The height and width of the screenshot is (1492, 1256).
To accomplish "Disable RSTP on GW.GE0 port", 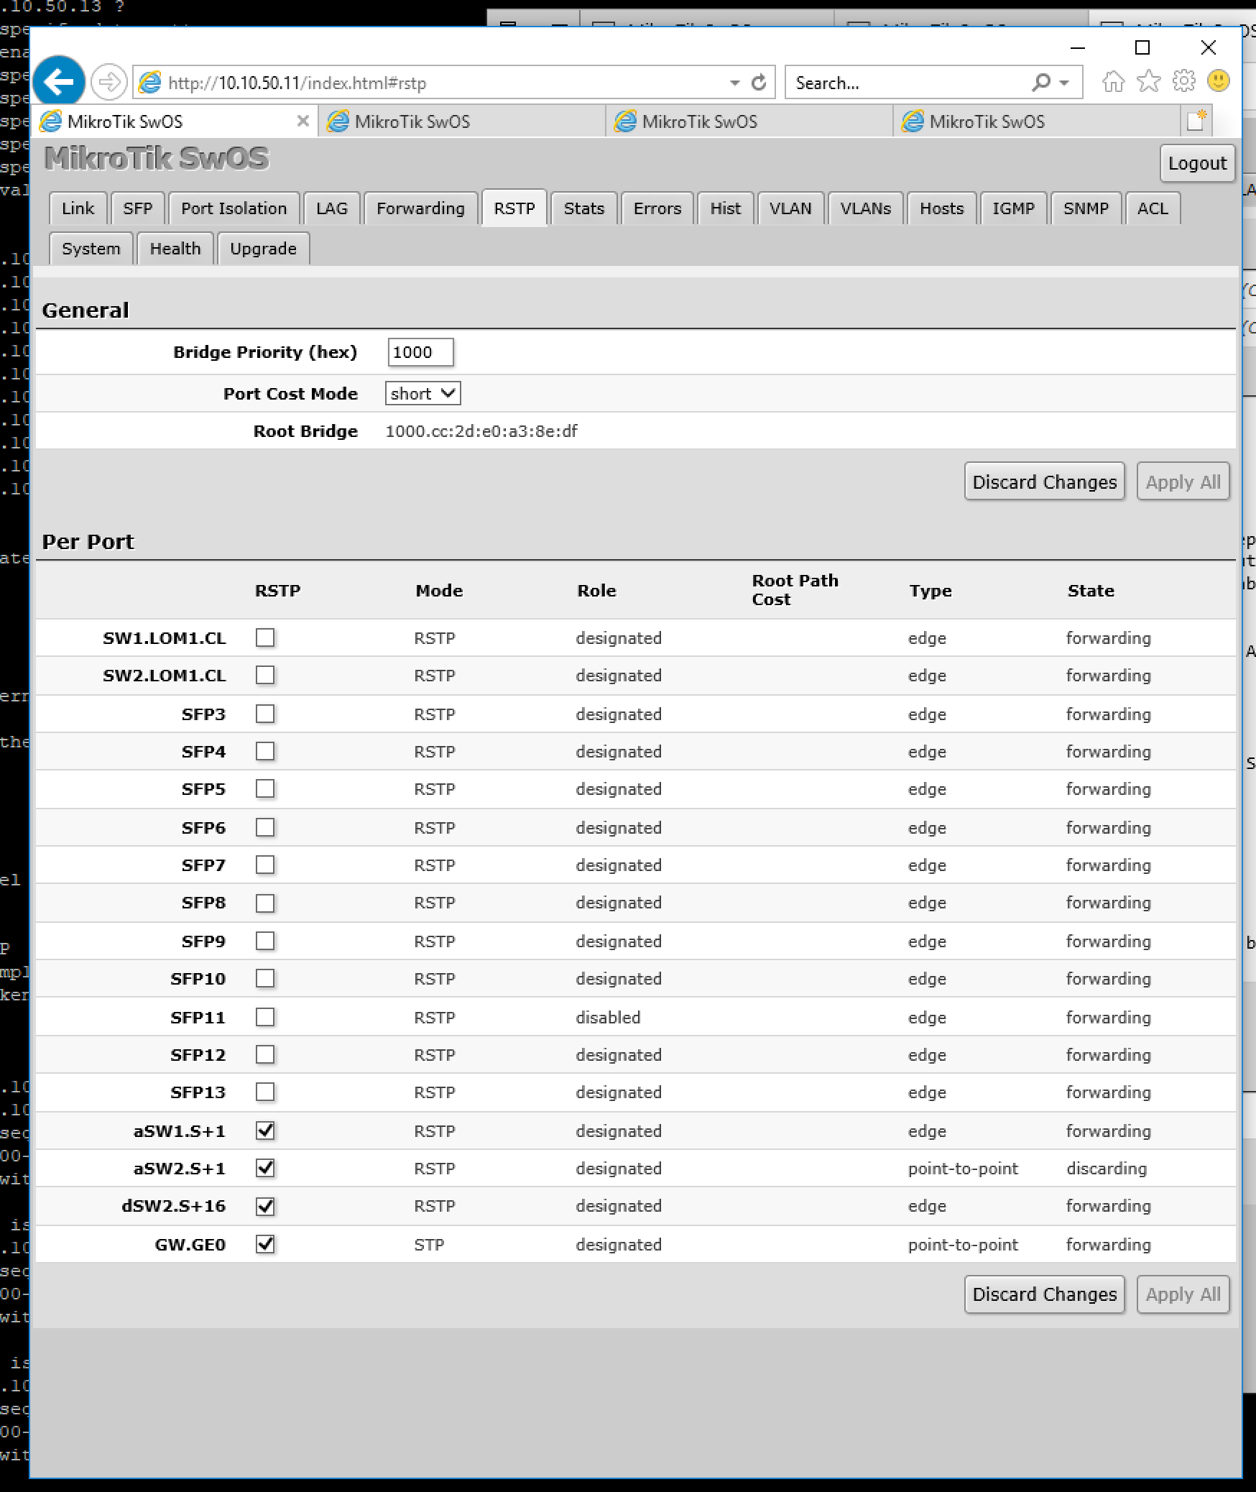I will pyautogui.click(x=265, y=1244).
